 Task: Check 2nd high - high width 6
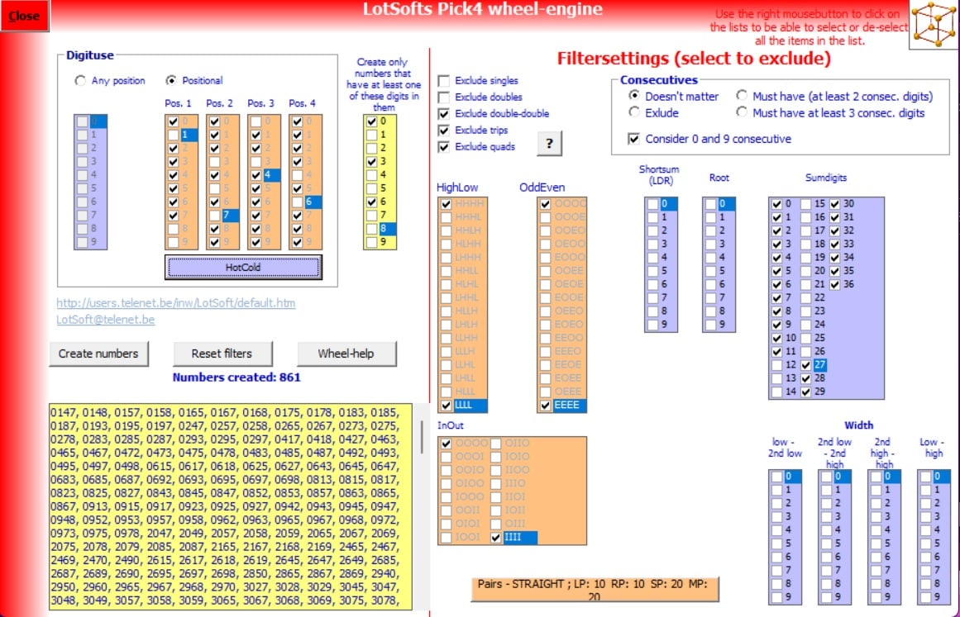point(876,557)
